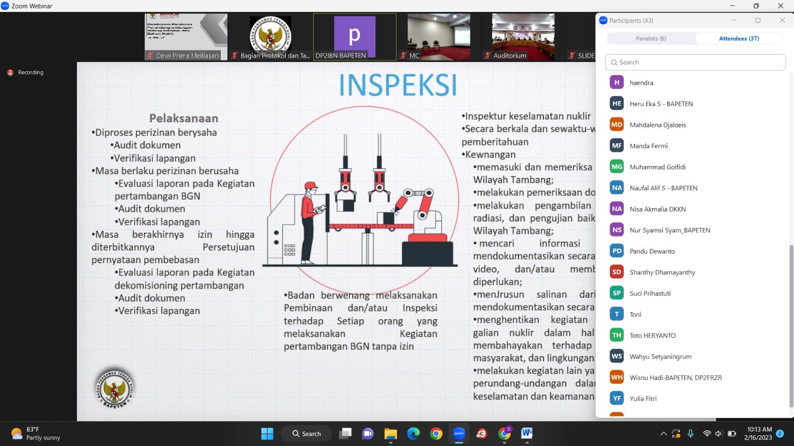Select the MC video thumbnail
Viewport: 794px width, 446px height.
[439, 37]
